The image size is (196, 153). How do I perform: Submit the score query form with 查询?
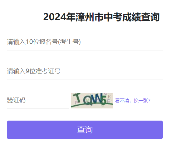pyautogui.click(x=85, y=130)
